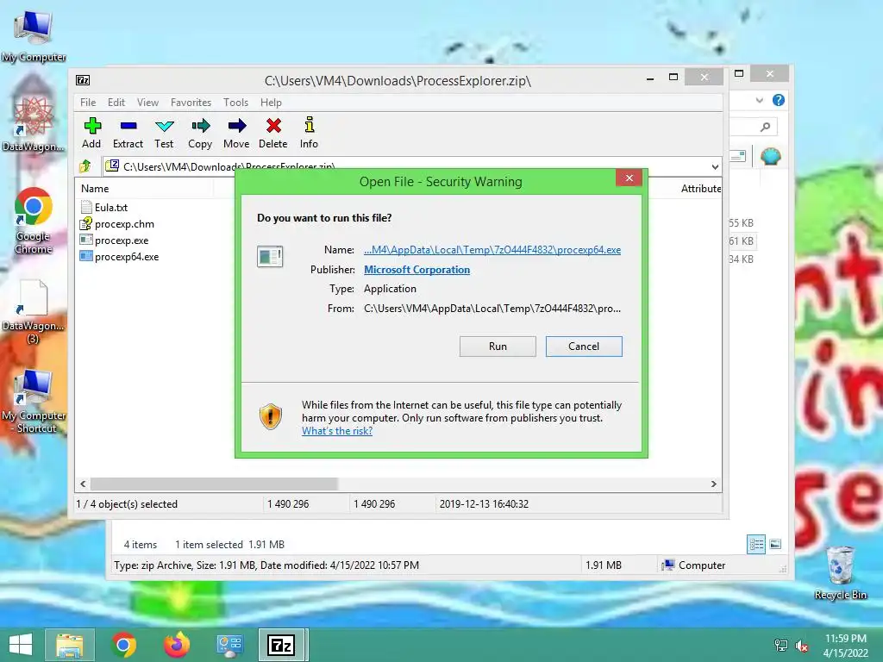Open Explorer help question mark icon
The height and width of the screenshot is (662, 883).
pyautogui.click(x=779, y=100)
